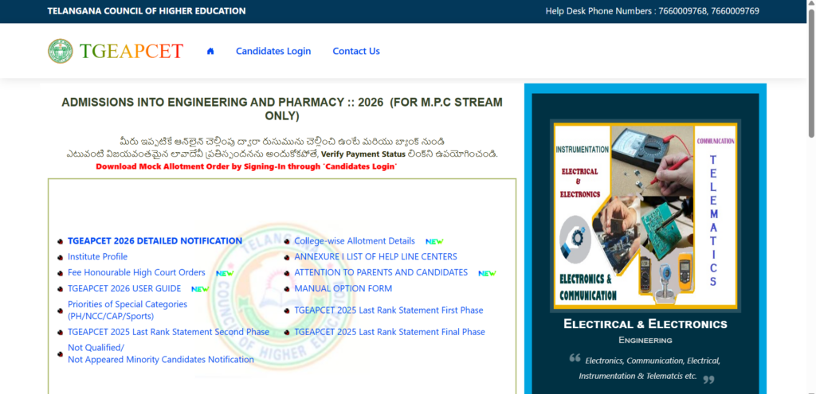Open Not Appeared Minority Candidates Notification link
This screenshot has height=394, width=816.
pos(161,360)
